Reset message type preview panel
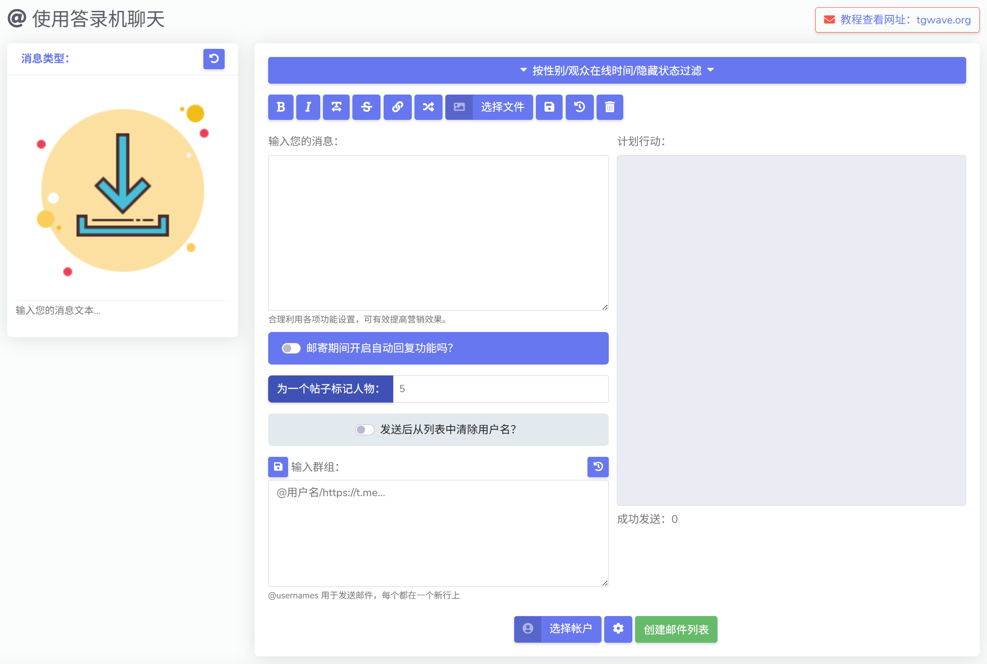Viewport: 987px width, 664px height. [x=214, y=59]
